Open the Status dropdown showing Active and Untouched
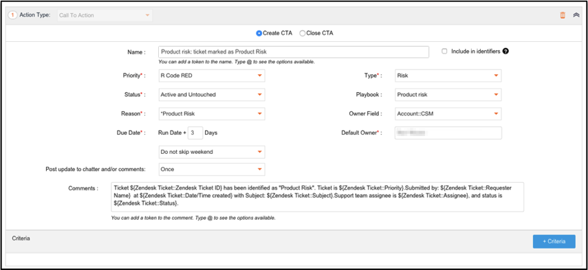This screenshot has width=588, height=270. point(212,95)
